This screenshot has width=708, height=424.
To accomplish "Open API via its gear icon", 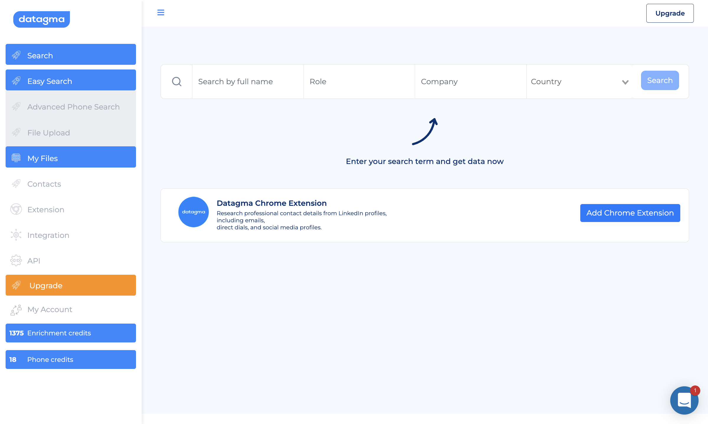I will coord(16,260).
